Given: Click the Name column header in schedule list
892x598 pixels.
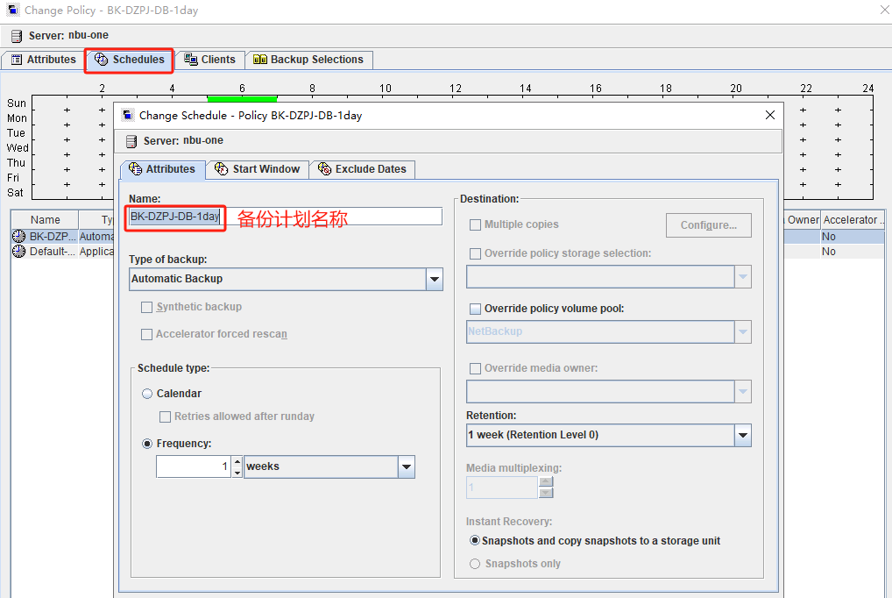Looking at the screenshot, I should pyautogui.click(x=45, y=220).
